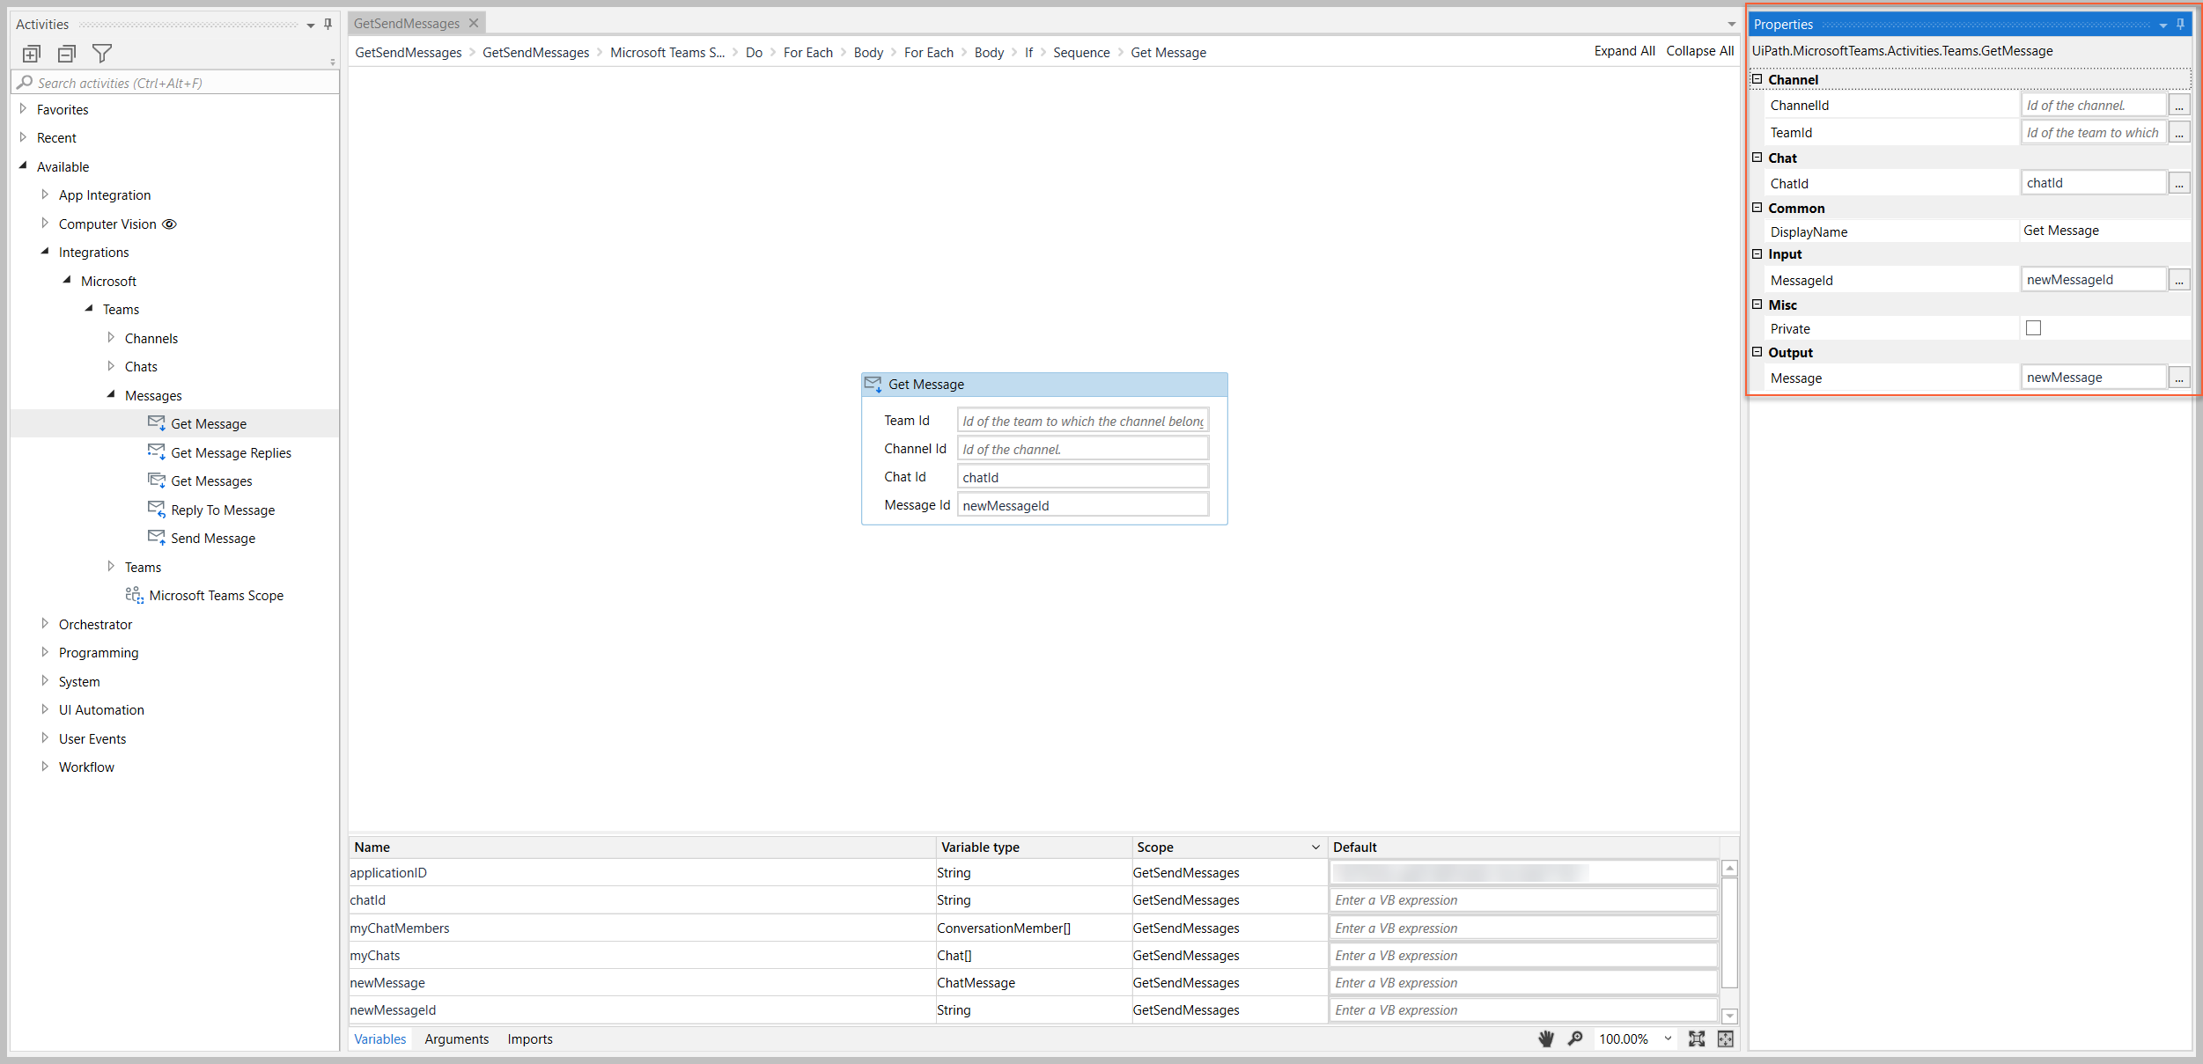Open the zoom percentage dropdown
The width and height of the screenshot is (2203, 1064).
(1667, 1038)
